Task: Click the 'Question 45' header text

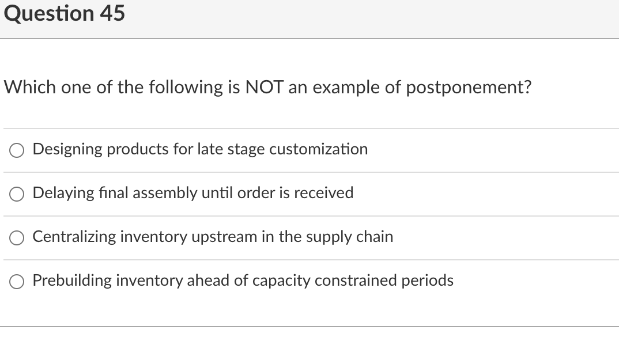Action: tap(65, 13)
